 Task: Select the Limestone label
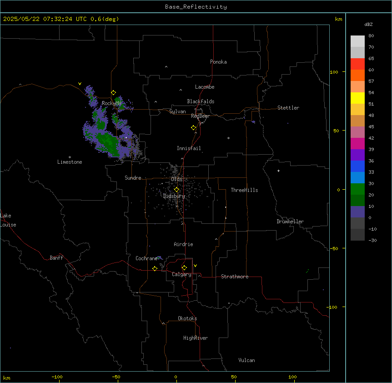click(x=70, y=162)
